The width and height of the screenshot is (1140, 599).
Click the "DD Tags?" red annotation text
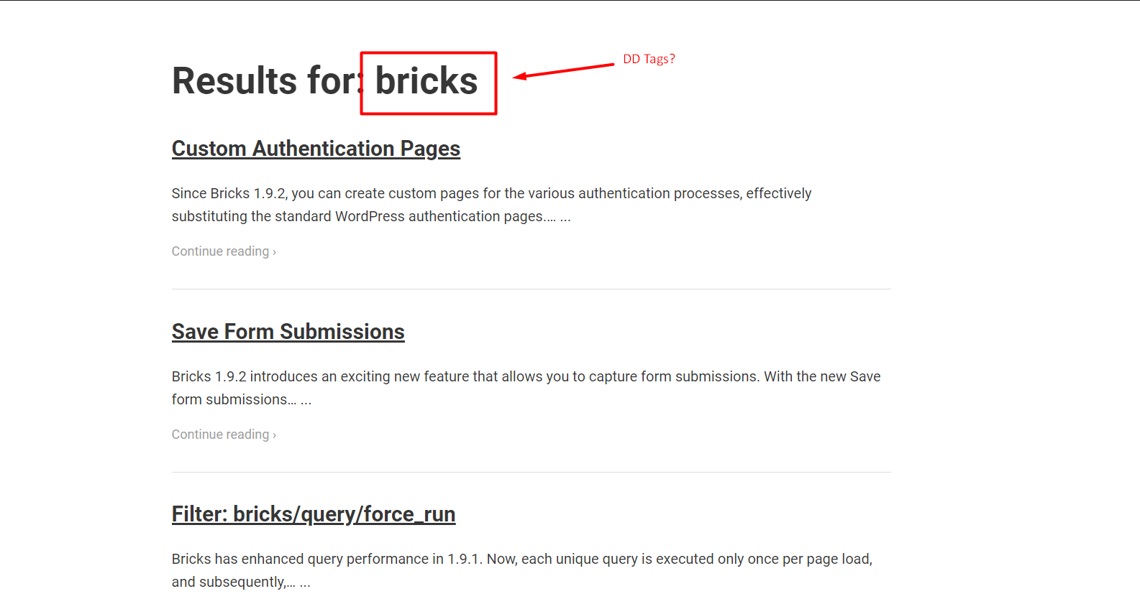pos(649,59)
